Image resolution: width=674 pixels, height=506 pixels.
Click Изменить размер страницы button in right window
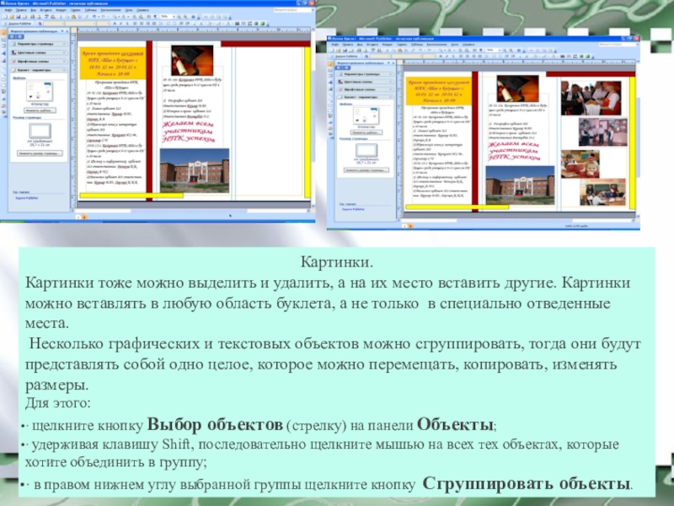366,170
